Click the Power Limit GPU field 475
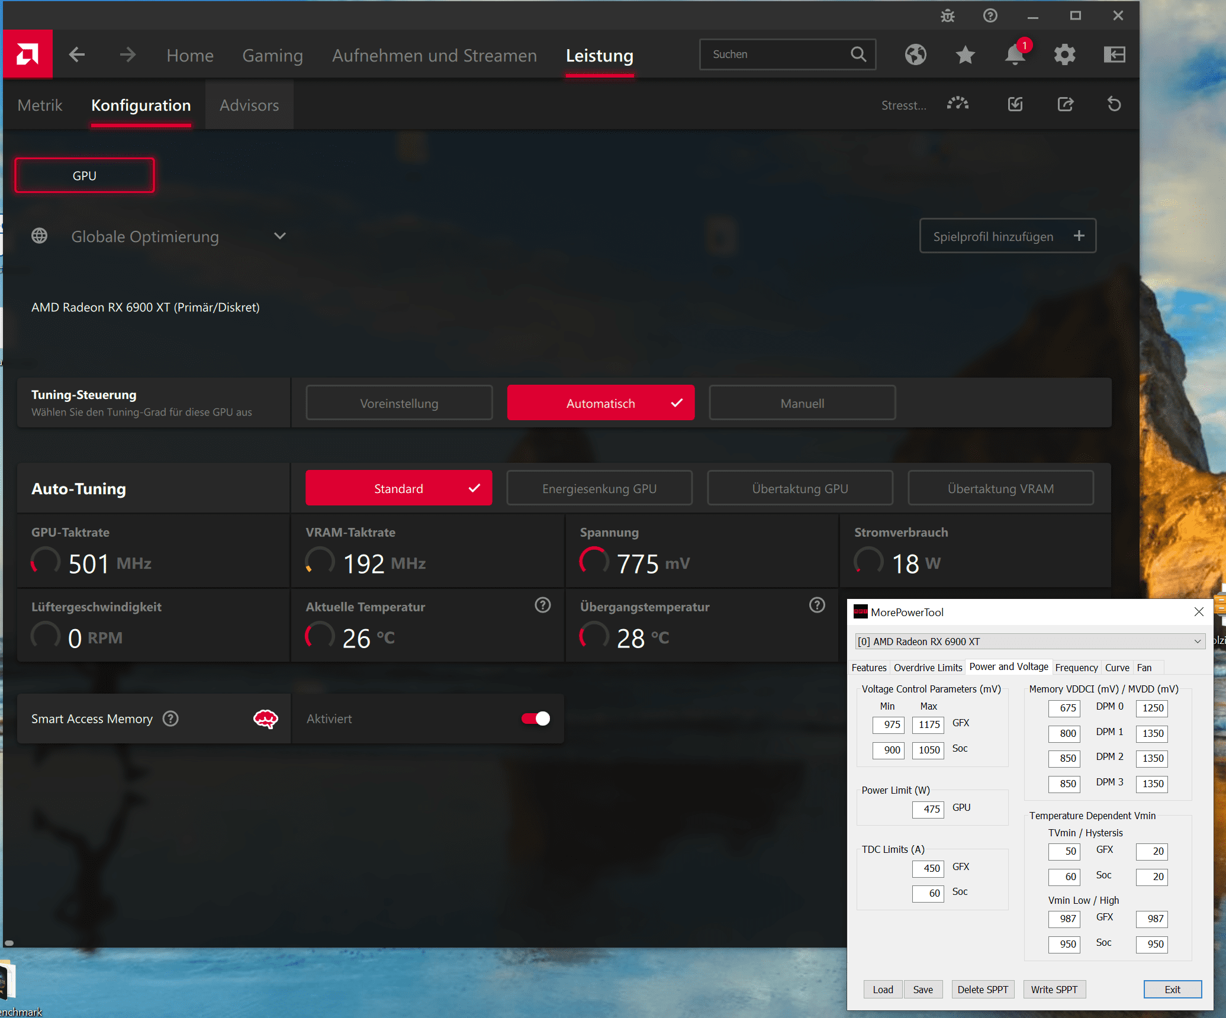Screen dimensions: 1226x1018 928,808
